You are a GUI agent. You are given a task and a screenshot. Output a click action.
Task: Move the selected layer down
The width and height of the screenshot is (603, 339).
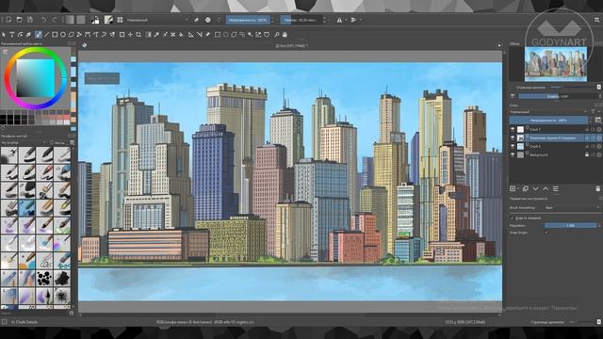click(x=535, y=188)
